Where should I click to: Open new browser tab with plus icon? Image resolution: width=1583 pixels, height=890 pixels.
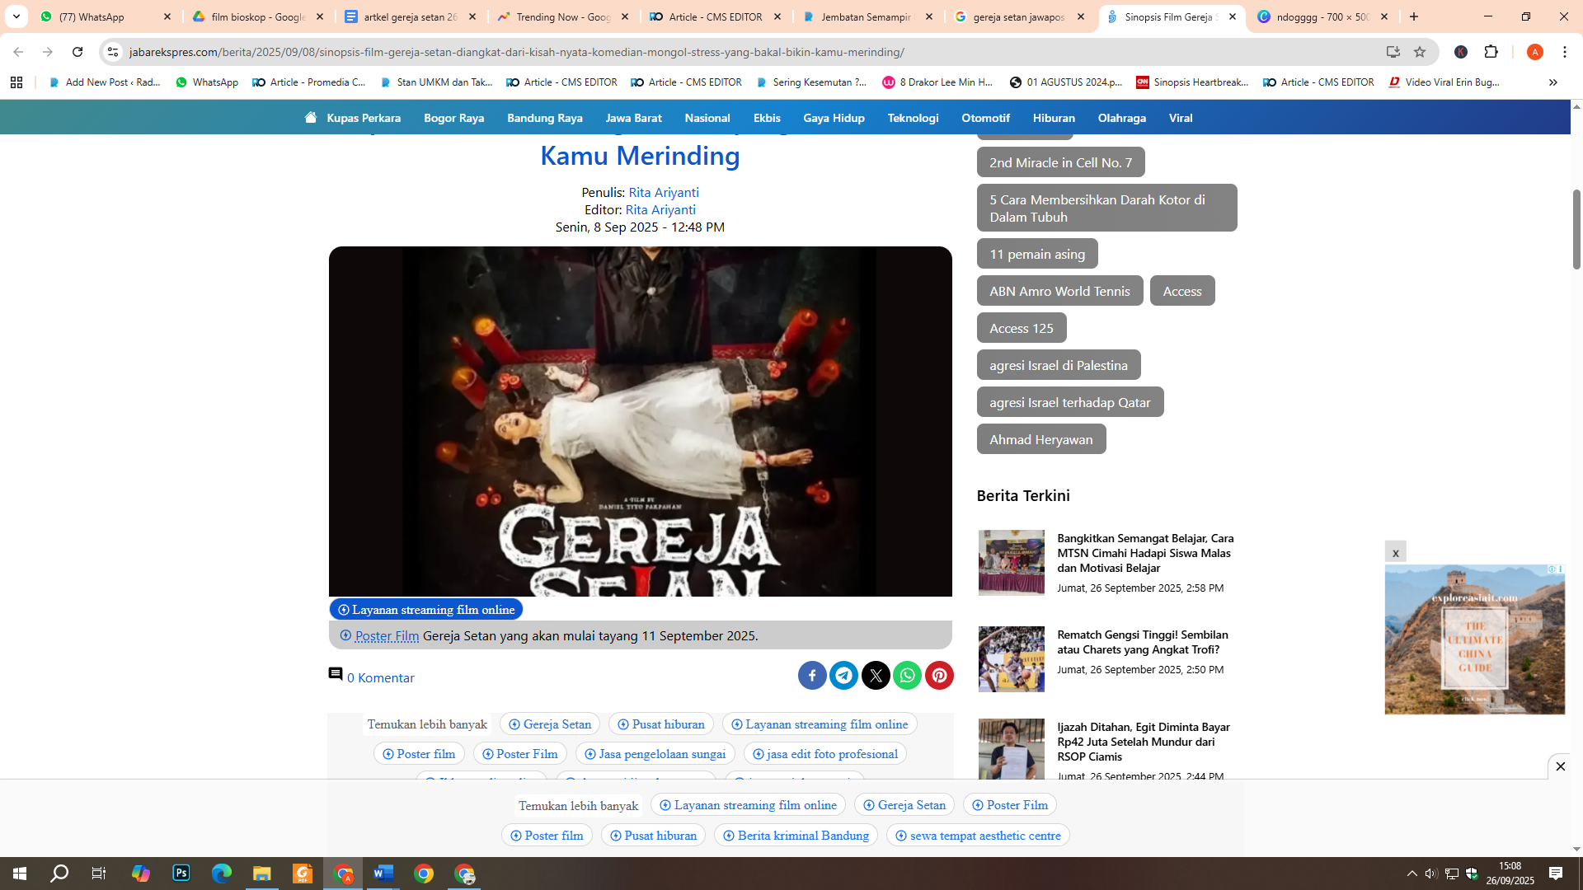point(1414,16)
